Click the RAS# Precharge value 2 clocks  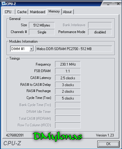[x=68, y=91]
